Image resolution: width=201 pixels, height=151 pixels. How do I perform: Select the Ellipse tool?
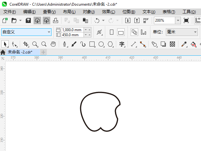101,44
